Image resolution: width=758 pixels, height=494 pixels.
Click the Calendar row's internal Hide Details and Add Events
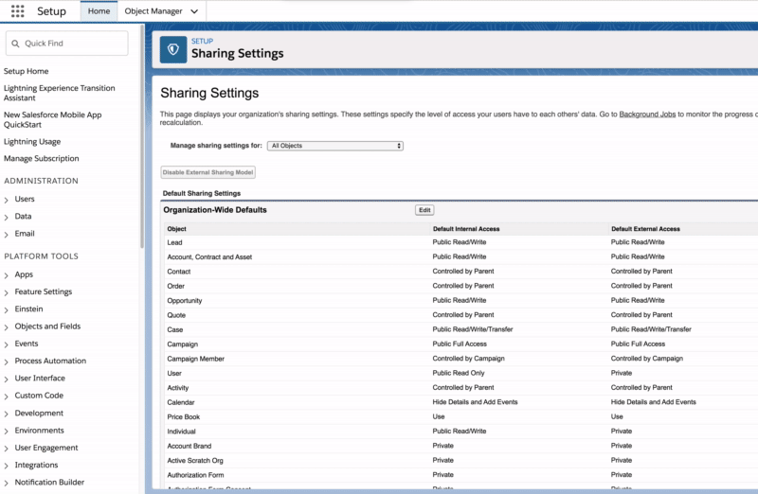pyautogui.click(x=475, y=402)
